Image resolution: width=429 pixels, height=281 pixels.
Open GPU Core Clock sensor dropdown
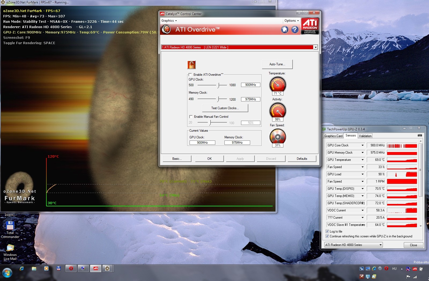pos(363,145)
